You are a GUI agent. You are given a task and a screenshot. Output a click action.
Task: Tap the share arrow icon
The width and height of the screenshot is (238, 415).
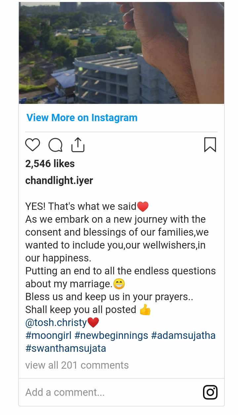78,145
